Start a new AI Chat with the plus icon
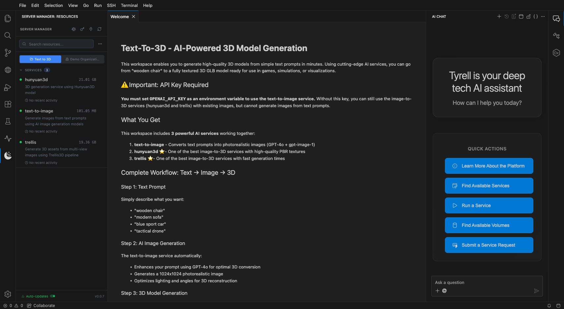 499,16
